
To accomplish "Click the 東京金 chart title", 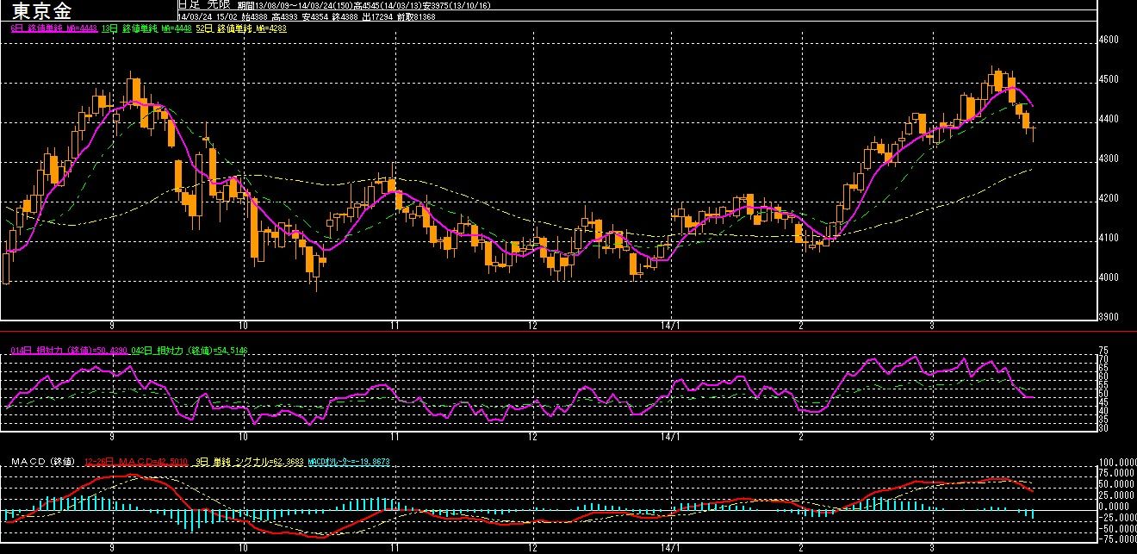I will tap(43, 10).
